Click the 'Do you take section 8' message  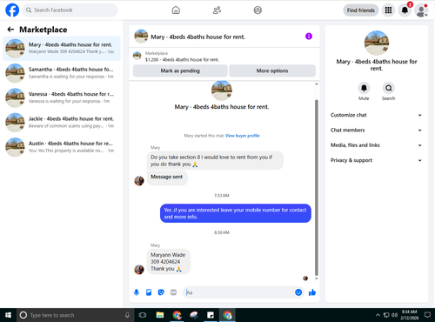pos(215,160)
